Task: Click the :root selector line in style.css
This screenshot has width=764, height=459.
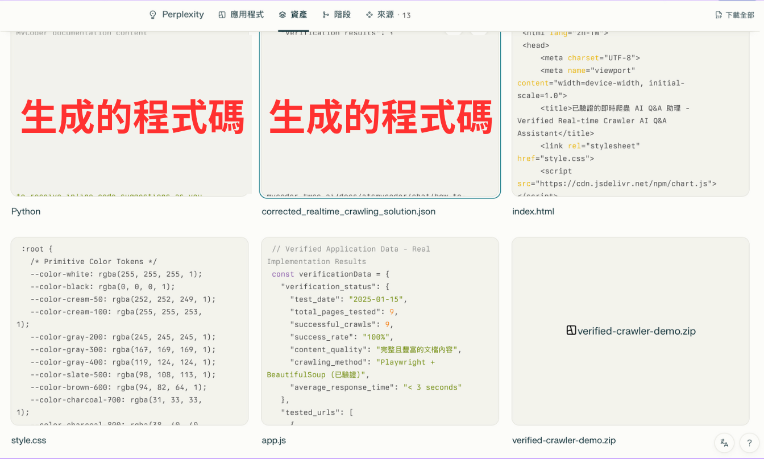Action: (37, 249)
